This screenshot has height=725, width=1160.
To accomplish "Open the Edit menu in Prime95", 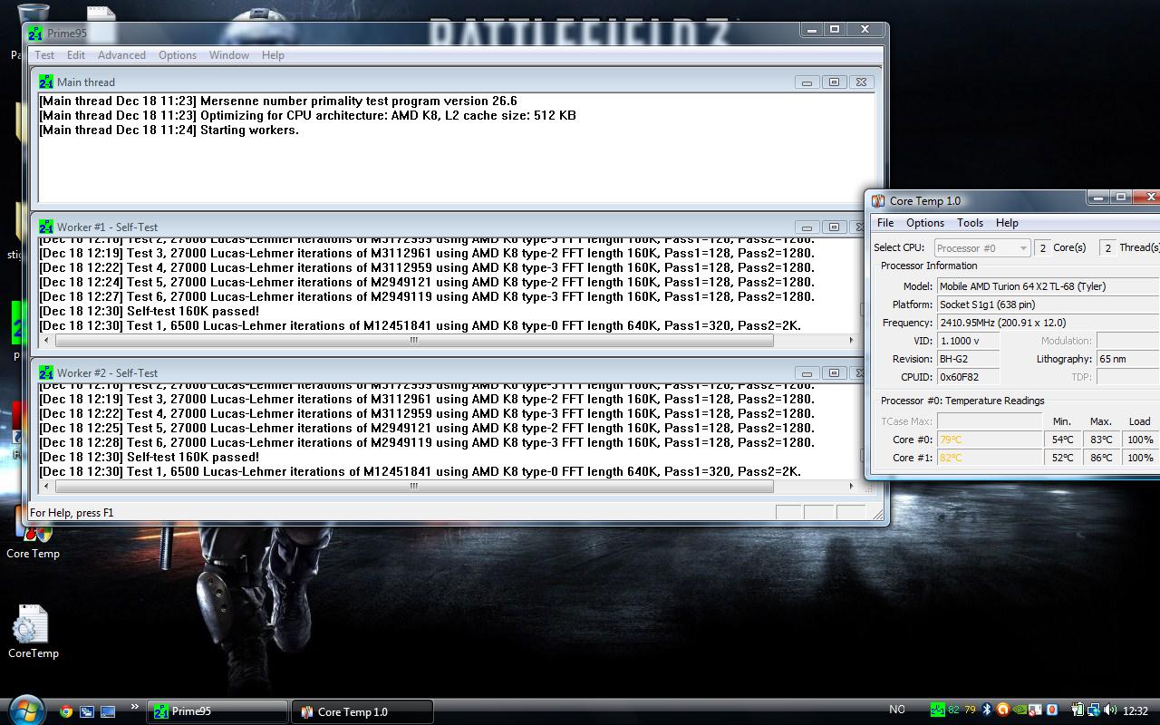I will 76,55.
